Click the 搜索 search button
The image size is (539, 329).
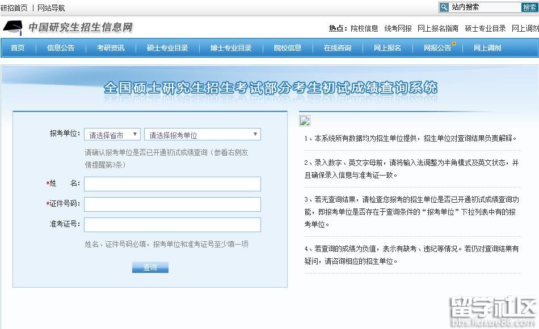click(529, 7)
